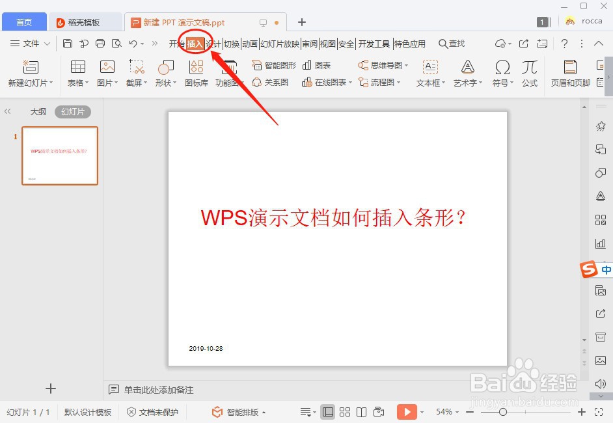The height and width of the screenshot is (423, 613).
Task: Insert 智能图形 smart graphic
Action: 274,65
